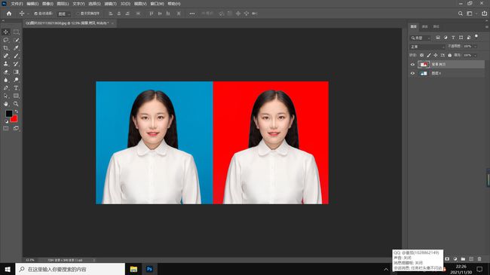
Task: Select the Brush tool
Action: click(x=16, y=56)
